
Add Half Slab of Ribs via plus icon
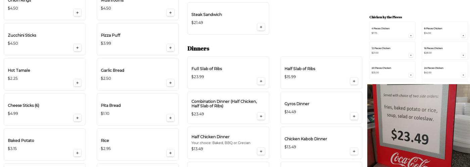(x=354, y=81)
